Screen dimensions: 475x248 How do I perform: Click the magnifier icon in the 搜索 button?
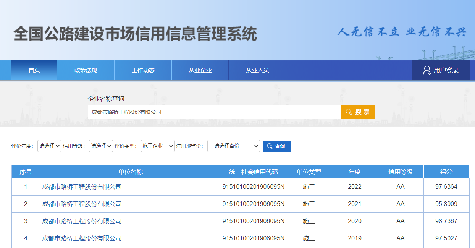(349, 112)
